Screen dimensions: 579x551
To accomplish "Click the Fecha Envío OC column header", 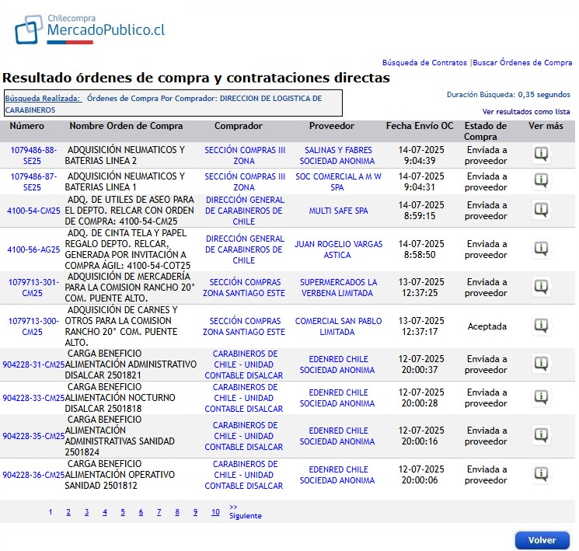I will pos(420,126).
